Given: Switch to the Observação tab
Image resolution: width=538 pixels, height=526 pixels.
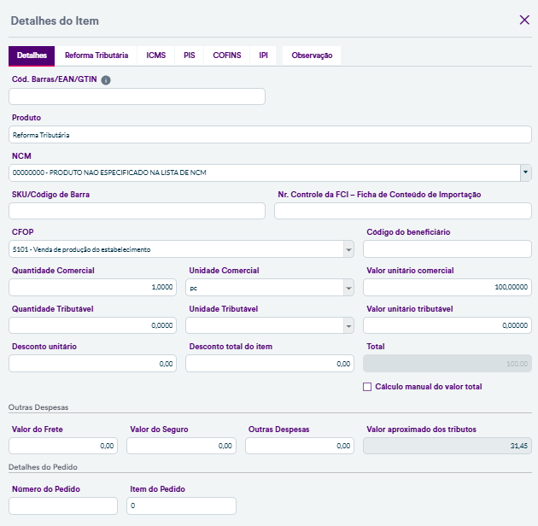Looking at the screenshot, I should pos(312,56).
